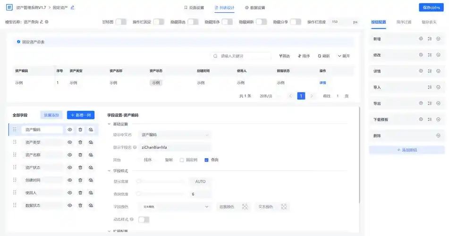Switch to the 列表设计 tab
Image resolution: width=449 pixels, height=236 pixels.
point(224,8)
